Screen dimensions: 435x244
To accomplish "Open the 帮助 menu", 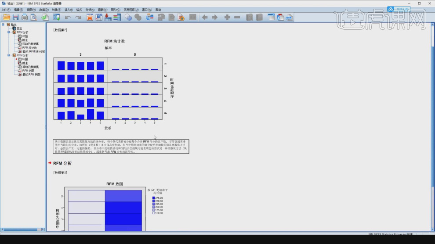I will point(158,10).
